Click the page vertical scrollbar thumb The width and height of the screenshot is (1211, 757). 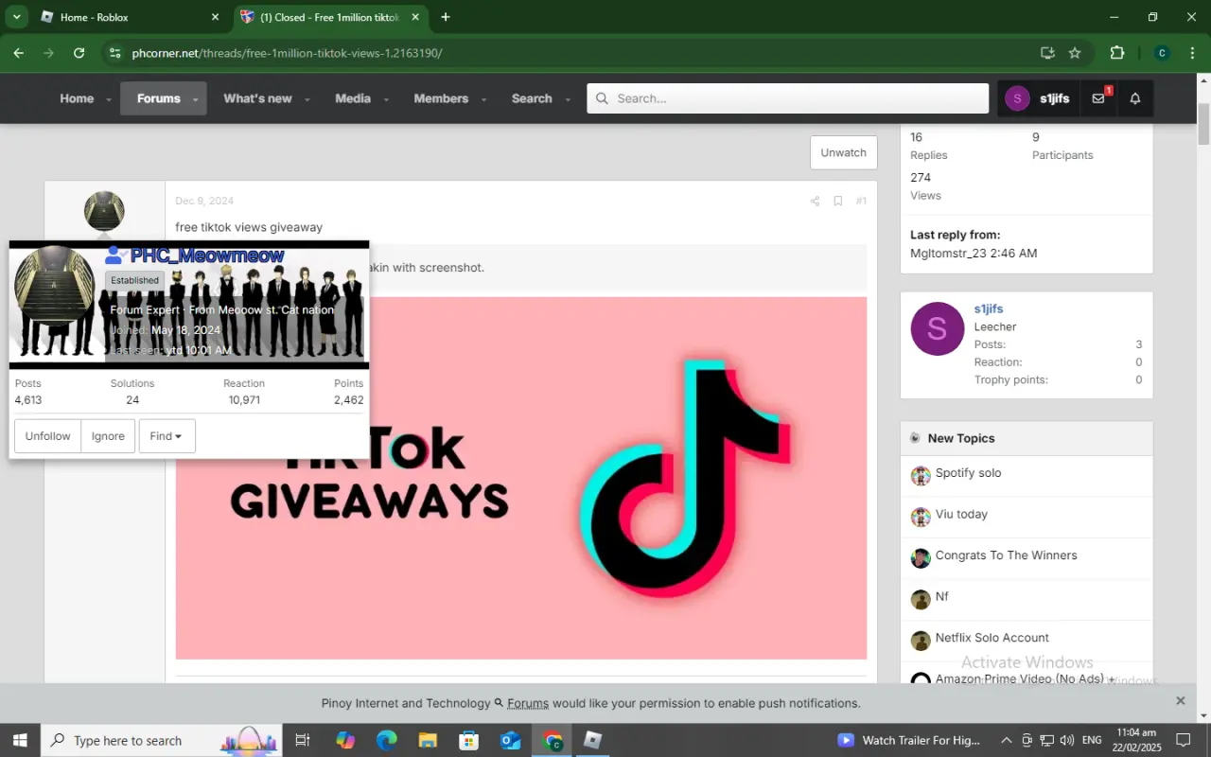click(1203, 124)
